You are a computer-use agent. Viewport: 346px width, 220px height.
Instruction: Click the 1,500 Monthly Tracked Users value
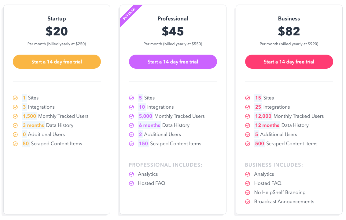[x=29, y=116]
